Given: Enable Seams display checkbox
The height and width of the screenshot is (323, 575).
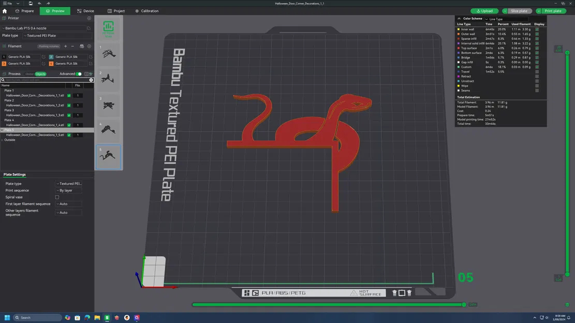Looking at the screenshot, I should pos(537,90).
